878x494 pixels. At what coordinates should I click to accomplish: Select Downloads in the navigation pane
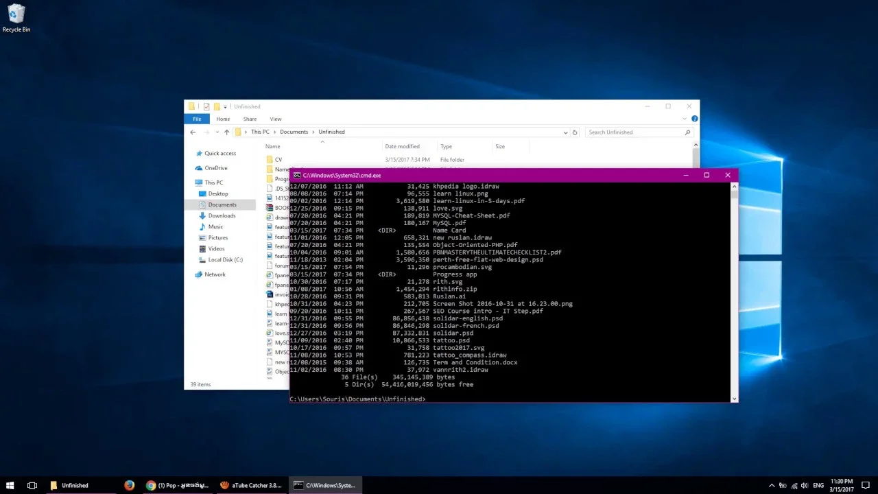pos(222,215)
